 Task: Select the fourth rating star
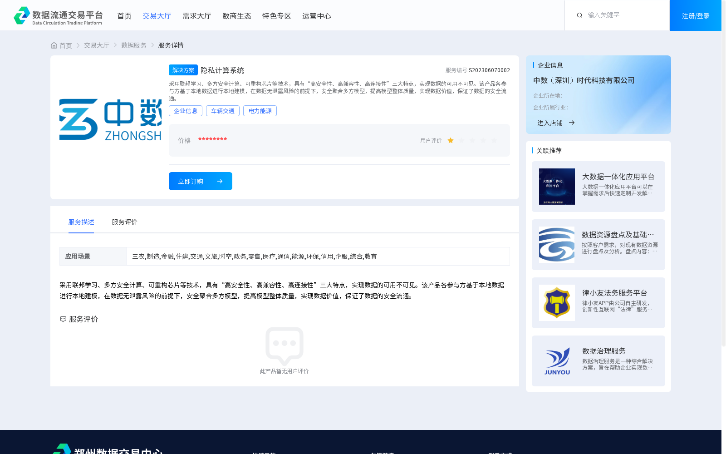point(483,141)
